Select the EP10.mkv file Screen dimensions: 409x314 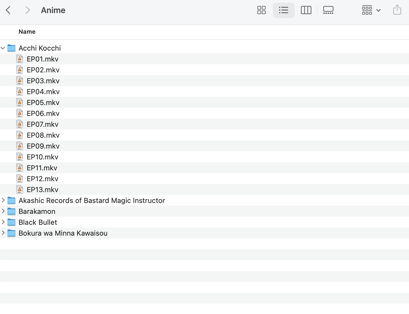pos(42,157)
